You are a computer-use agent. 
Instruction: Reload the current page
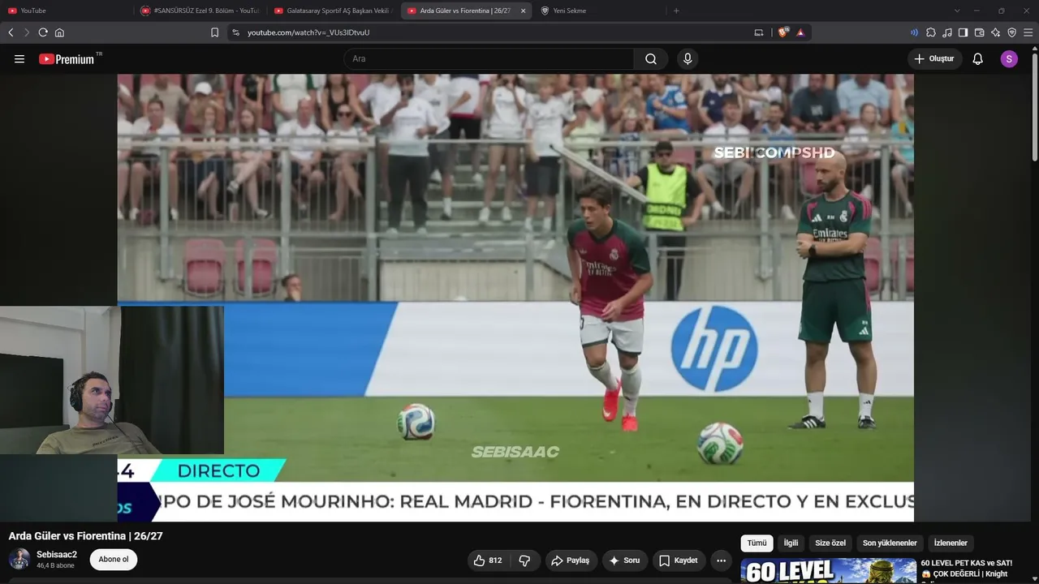tap(43, 32)
